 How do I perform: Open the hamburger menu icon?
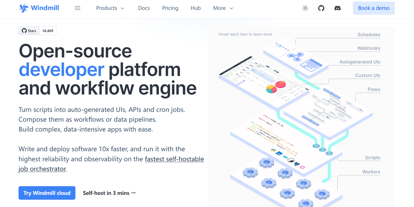77,8
